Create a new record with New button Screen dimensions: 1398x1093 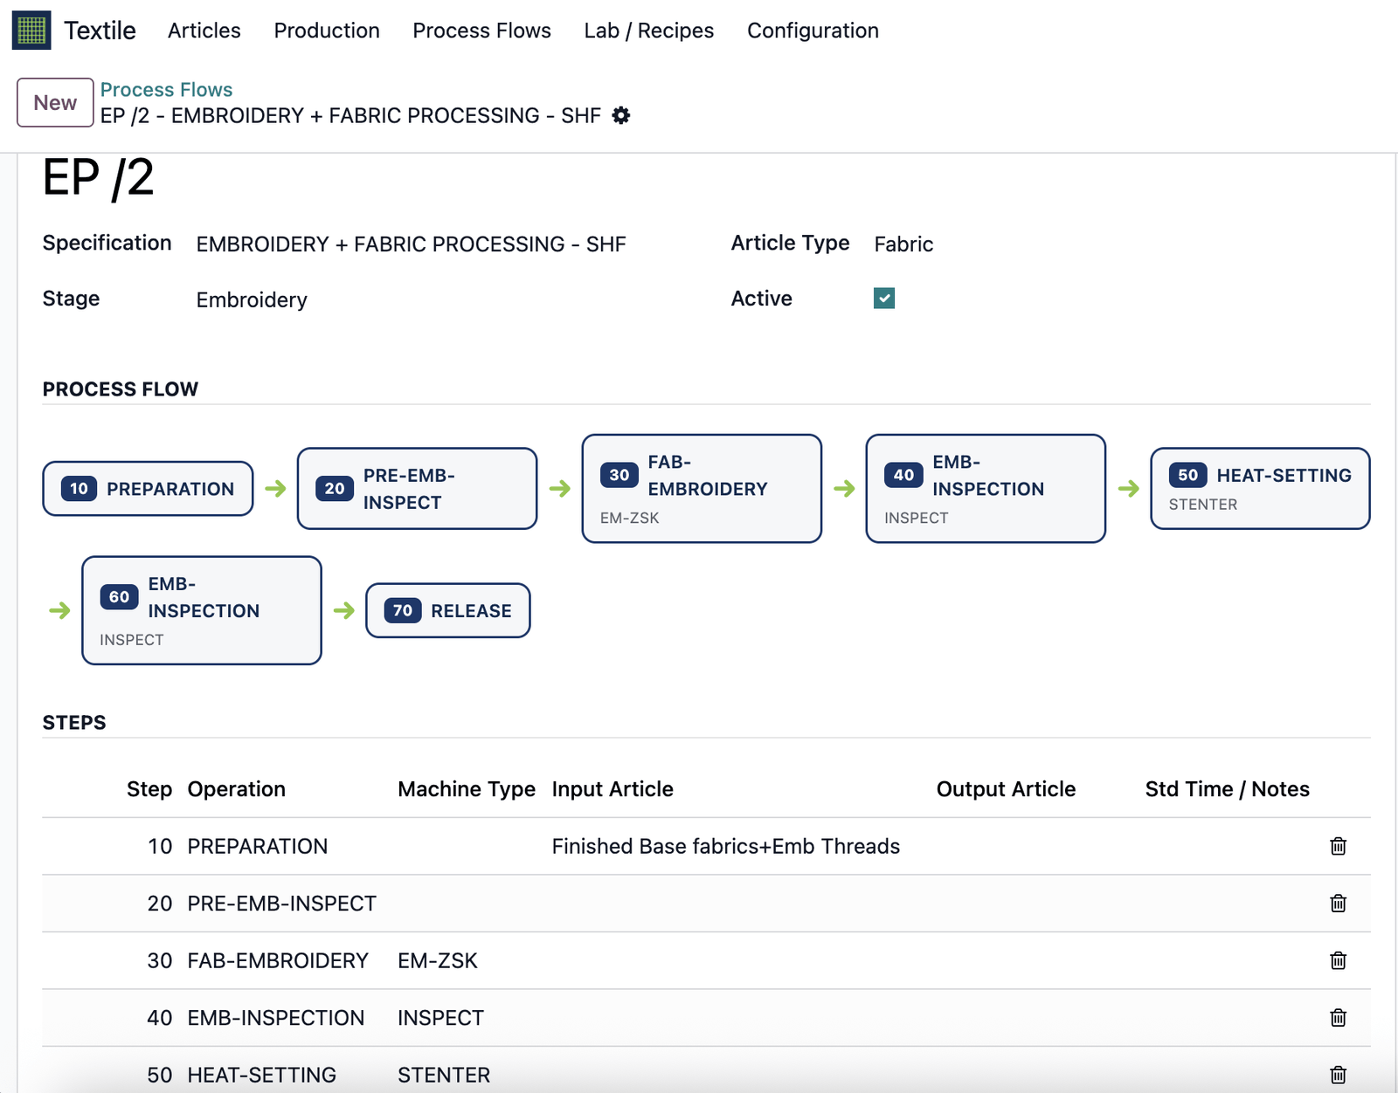pos(55,102)
